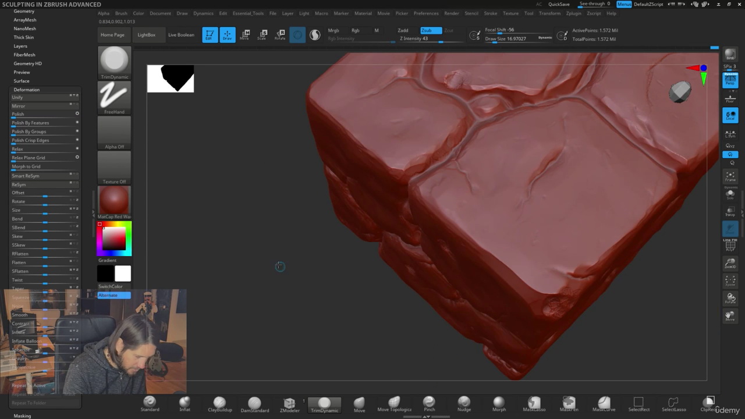745x419 pixels.
Task: Open the Texture Off selector
Action: coord(114,168)
